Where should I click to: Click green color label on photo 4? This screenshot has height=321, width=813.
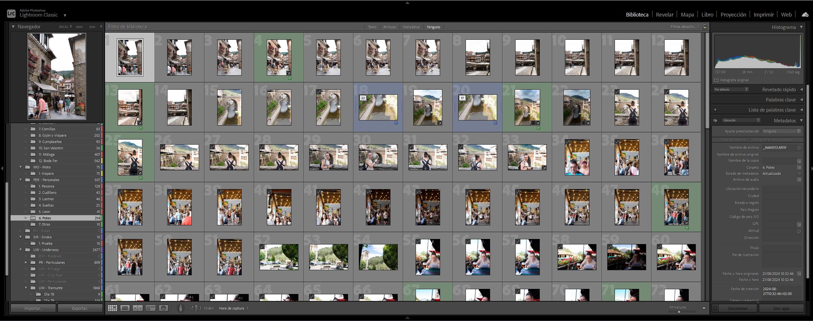(290, 78)
